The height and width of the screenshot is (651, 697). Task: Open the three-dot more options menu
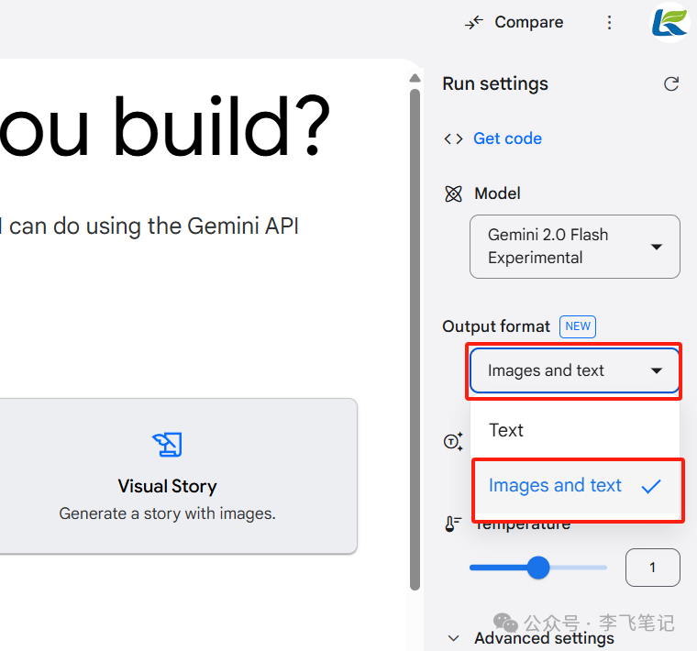[x=609, y=22]
